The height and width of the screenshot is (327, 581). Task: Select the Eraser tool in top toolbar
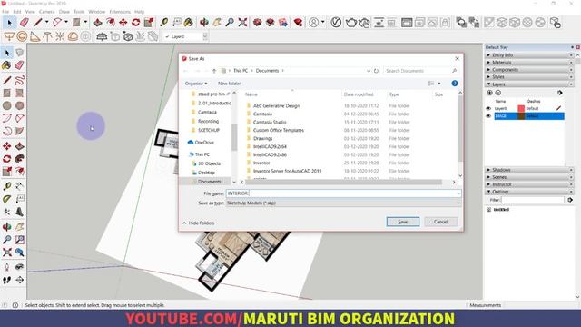25,23
